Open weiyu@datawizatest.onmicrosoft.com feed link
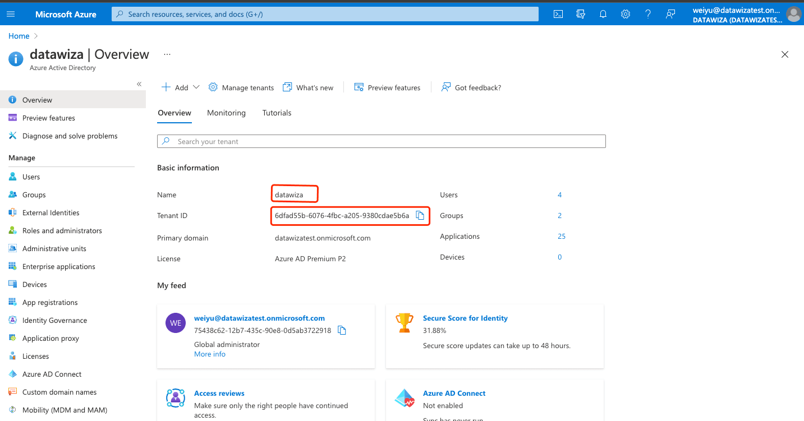 pos(259,318)
